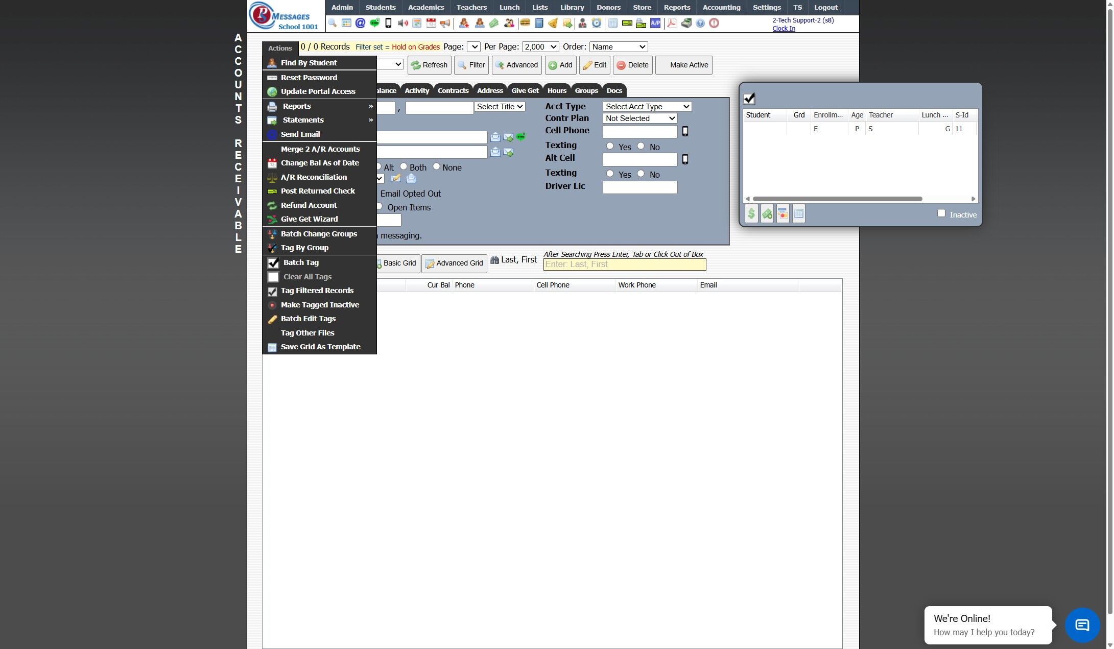Screen dimensions: 1114x649
Task: Select the None radio button
Action: click(436, 166)
